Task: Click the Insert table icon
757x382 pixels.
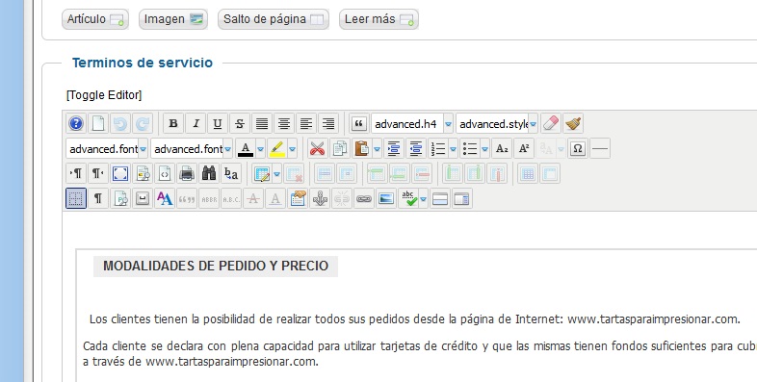Action: tap(262, 173)
